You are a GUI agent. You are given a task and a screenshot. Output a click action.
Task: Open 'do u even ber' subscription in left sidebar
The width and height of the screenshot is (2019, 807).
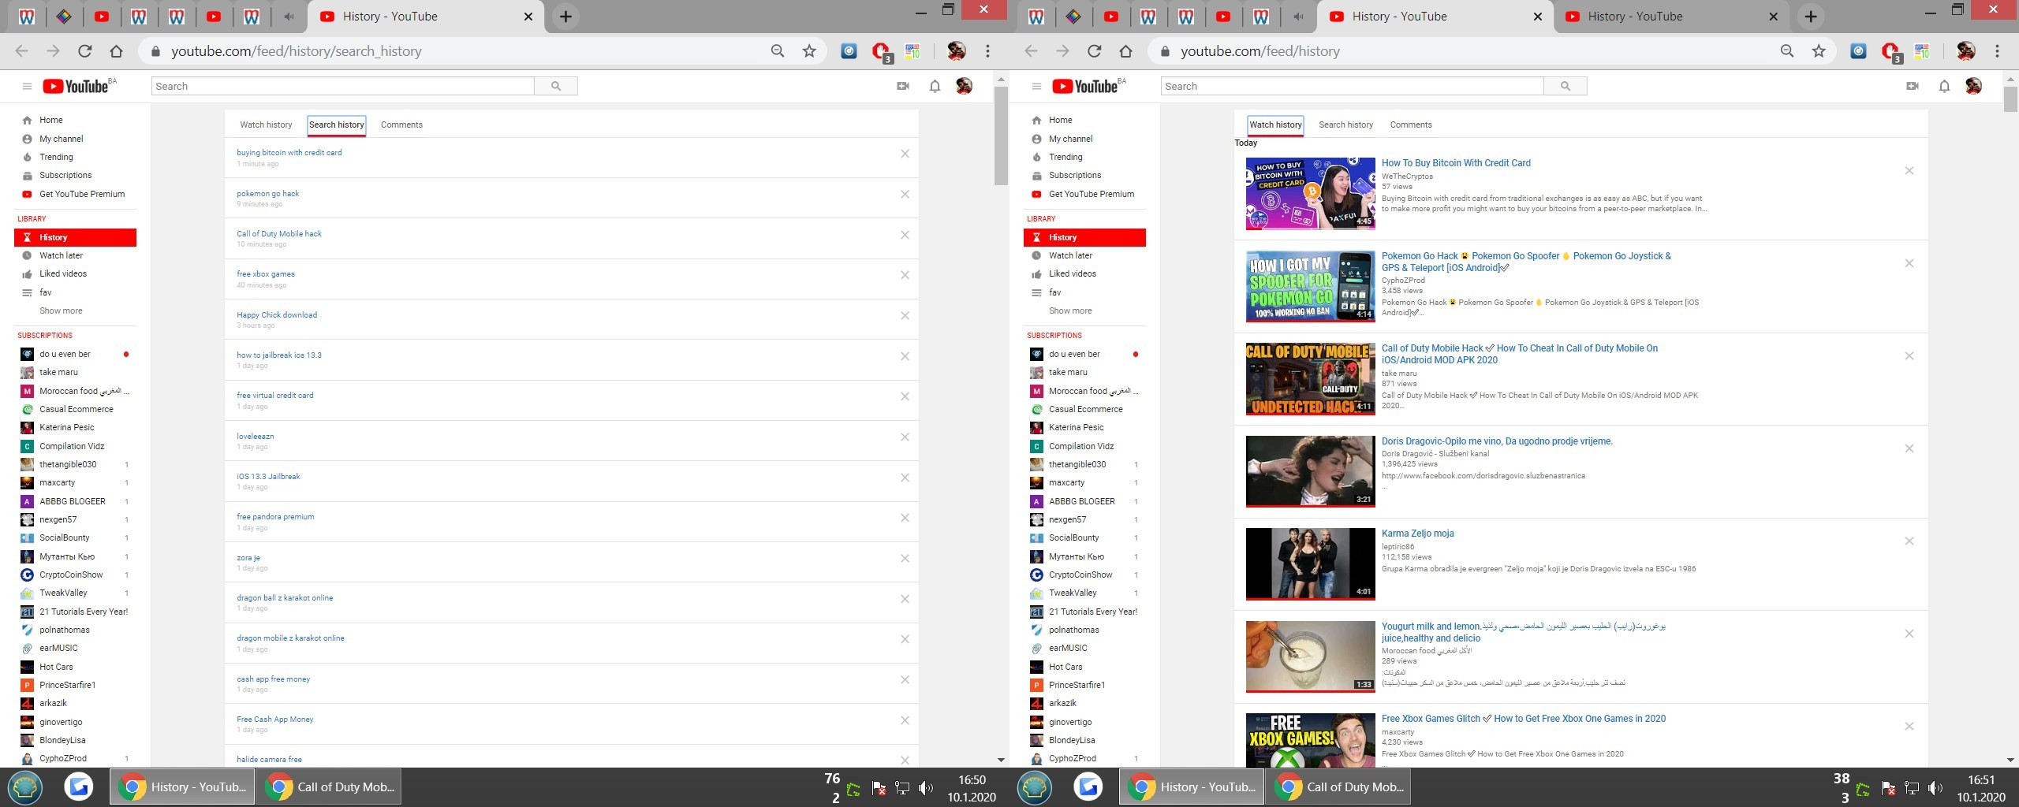pyautogui.click(x=65, y=354)
